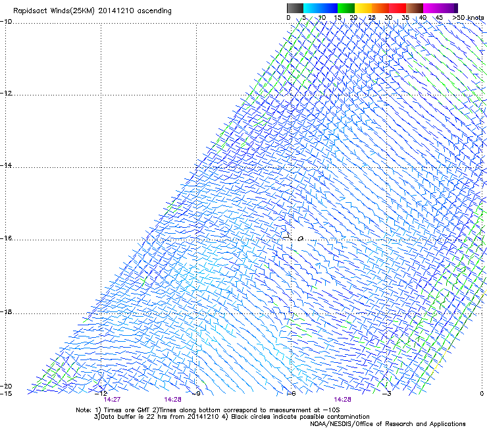Click the '14:27' purple time label

(x=112, y=400)
